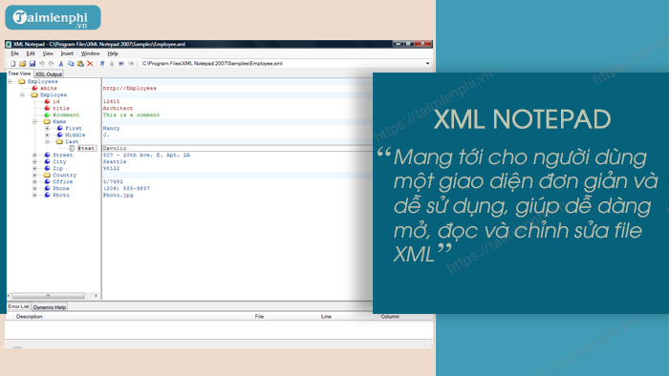This screenshot has height=376, width=669.
Task: Click the Davolio value edit field
Action: click(237, 148)
